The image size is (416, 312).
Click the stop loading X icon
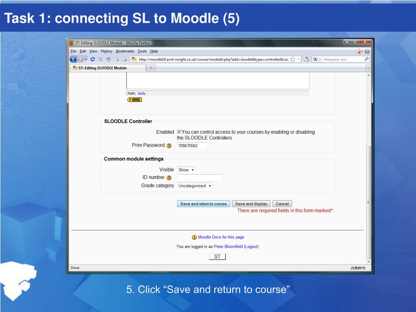100,59
